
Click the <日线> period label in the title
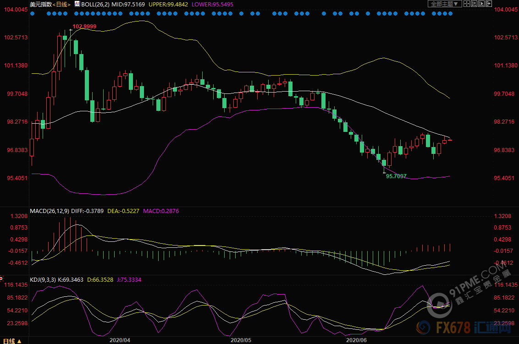click(61, 4)
